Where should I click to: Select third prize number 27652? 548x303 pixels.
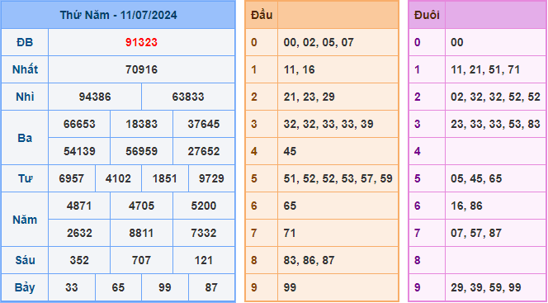coord(204,151)
